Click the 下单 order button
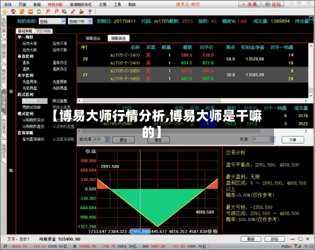Screen dimensions: 315x250 (293, 140)
